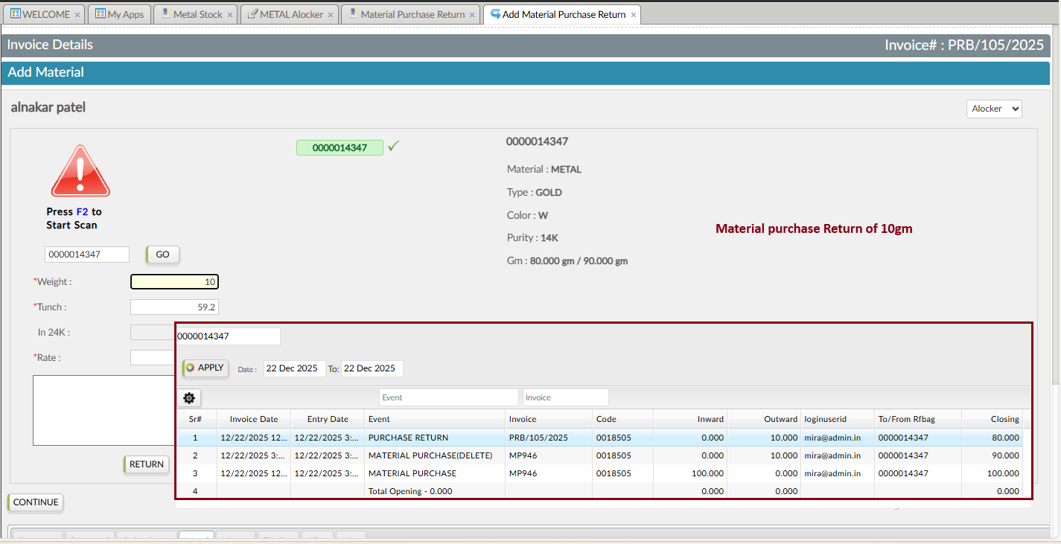This screenshot has height=544, width=1061.
Task: Click the red warning triangle scan icon
Action: (x=80, y=171)
